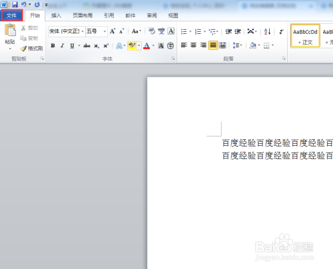Image resolution: width=333 pixels, height=269 pixels.
Task: Open the 剪贴板 pane launcher
Action: (42, 59)
